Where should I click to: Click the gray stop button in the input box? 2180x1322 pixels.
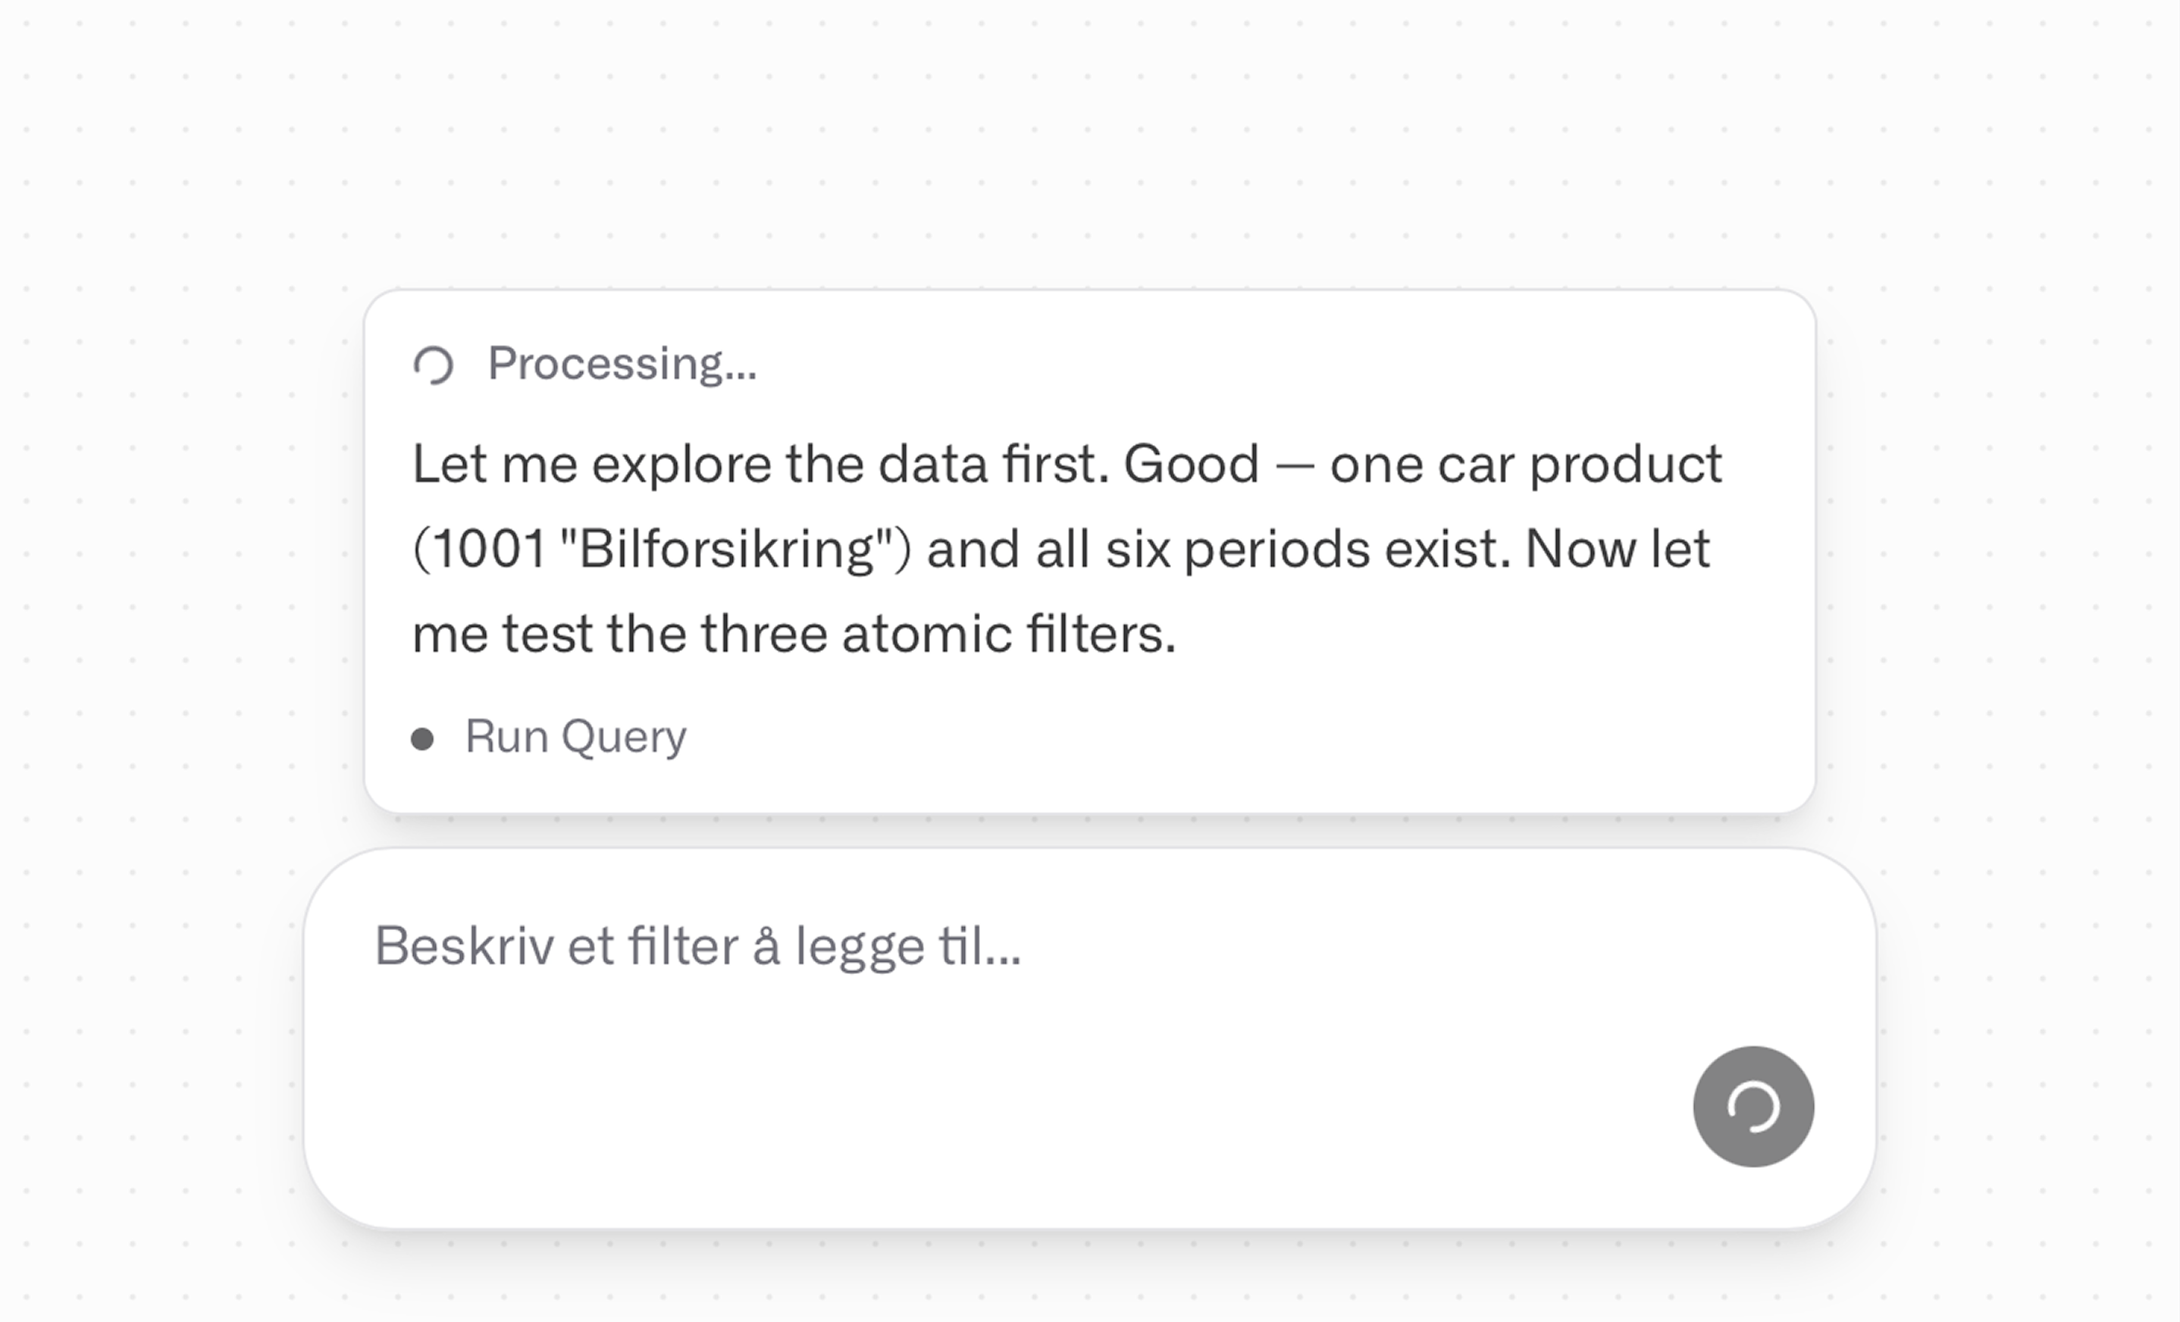1752,1106
